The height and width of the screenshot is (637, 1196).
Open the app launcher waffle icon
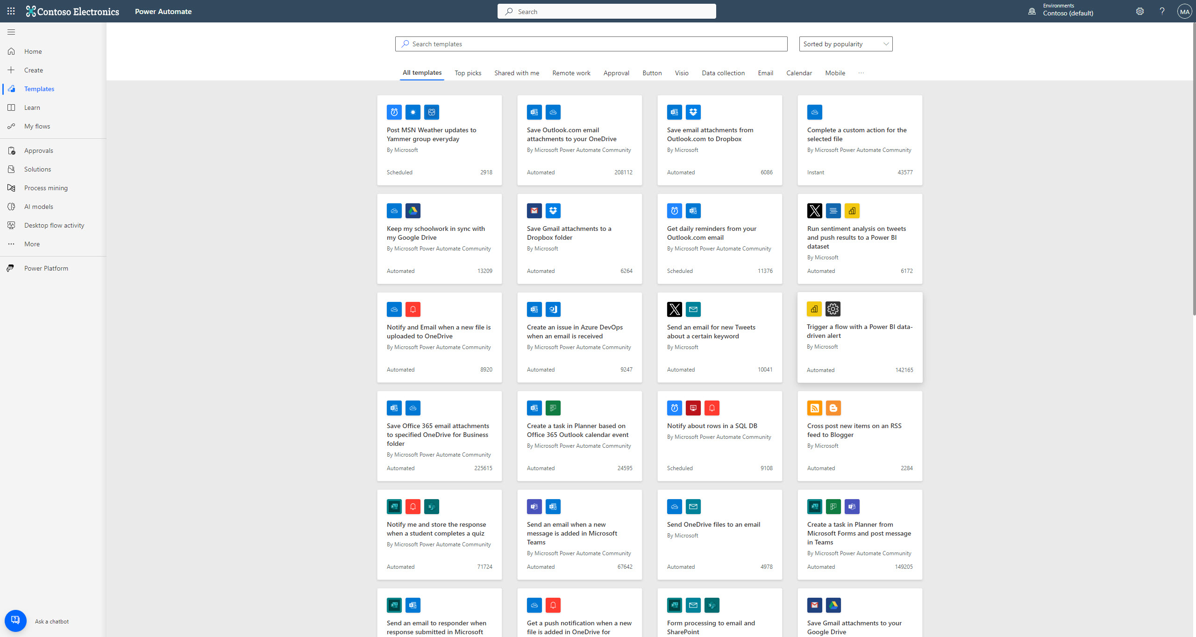click(x=11, y=11)
